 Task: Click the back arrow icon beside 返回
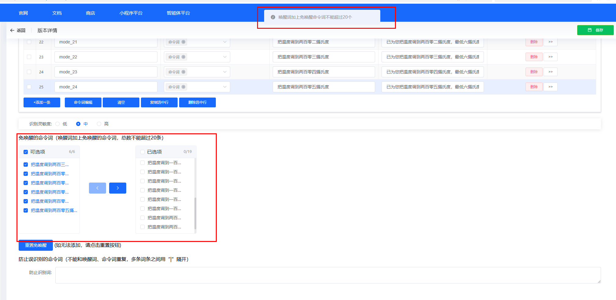tap(12, 30)
